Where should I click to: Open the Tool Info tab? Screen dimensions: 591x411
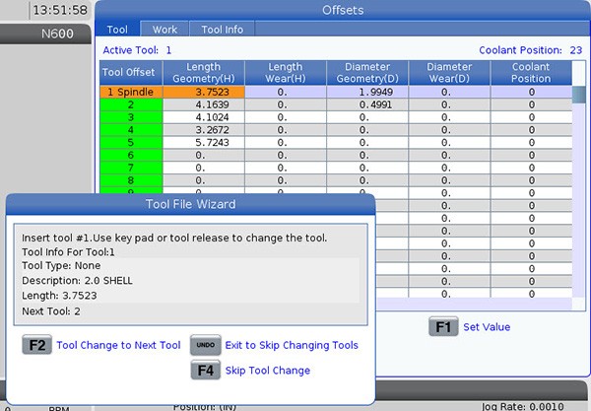pyautogui.click(x=222, y=30)
